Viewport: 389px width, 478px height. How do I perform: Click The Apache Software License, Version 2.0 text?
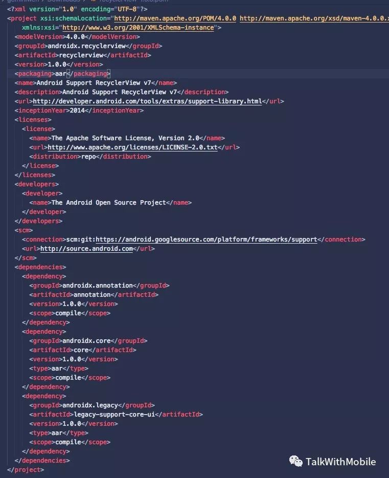pyautogui.click(x=125, y=138)
